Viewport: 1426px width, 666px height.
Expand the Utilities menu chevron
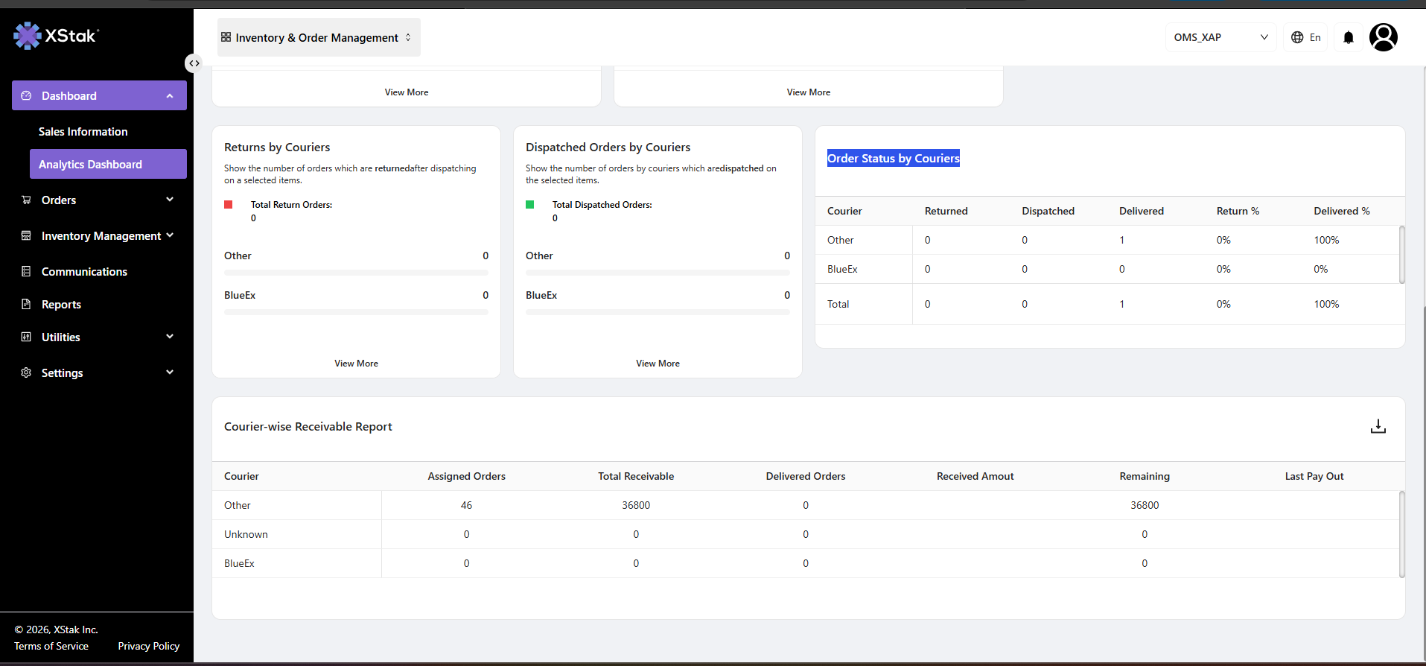tap(170, 337)
